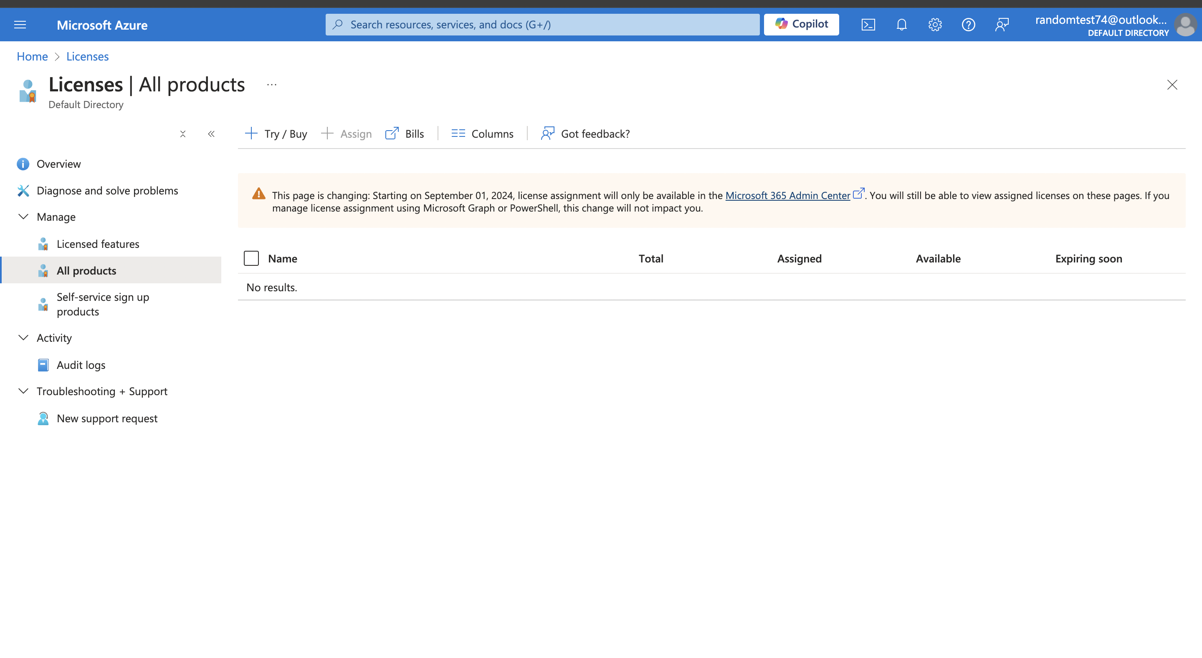Sort by the Name column header
This screenshot has height=658, width=1202.
point(282,259)
